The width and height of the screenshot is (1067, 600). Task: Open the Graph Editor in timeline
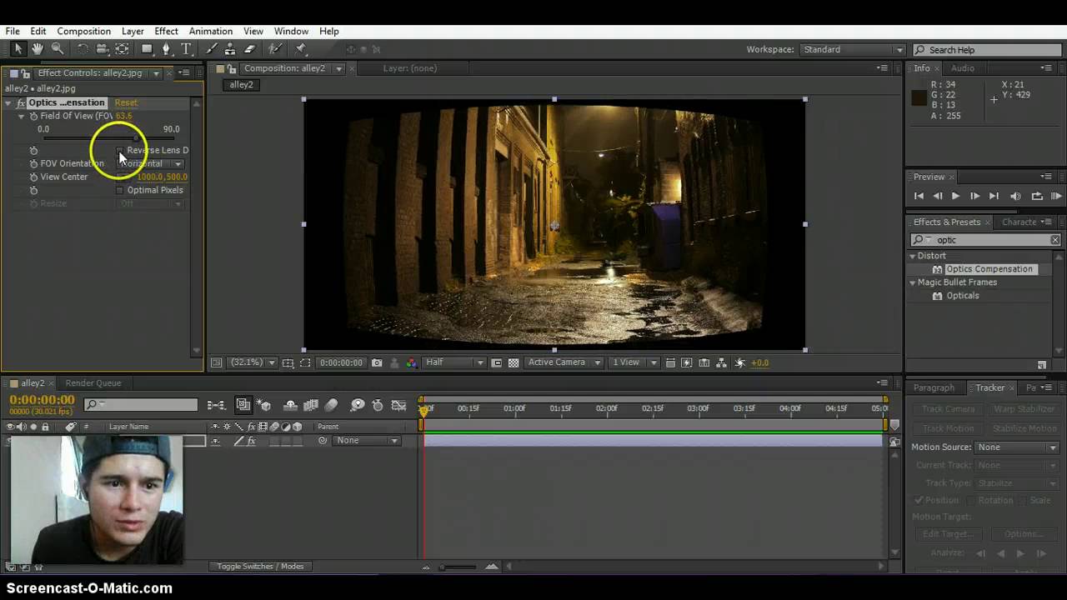pyautogui.click(x=398, y=405)
